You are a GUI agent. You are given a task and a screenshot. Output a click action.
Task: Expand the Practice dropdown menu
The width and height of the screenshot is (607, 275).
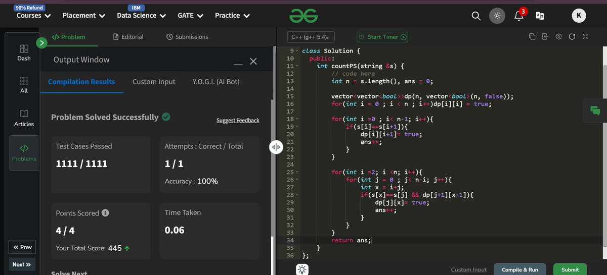(232, 16)
